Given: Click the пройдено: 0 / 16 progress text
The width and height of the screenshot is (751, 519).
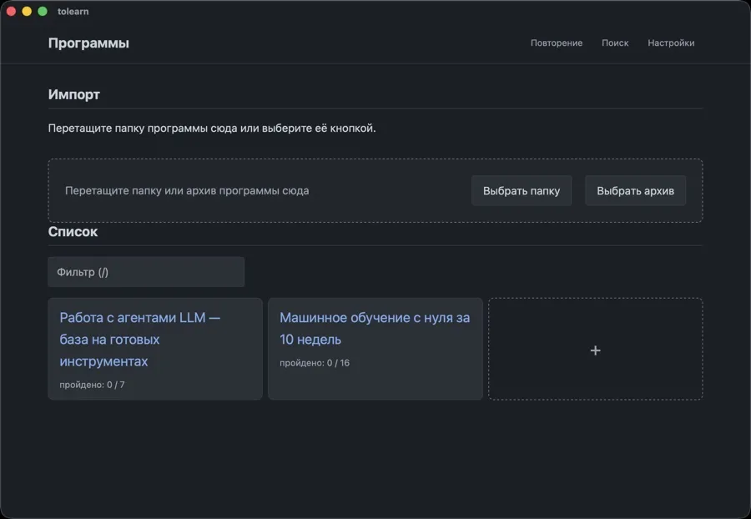Looking at the screenshot, I should (x=315, y=363).
